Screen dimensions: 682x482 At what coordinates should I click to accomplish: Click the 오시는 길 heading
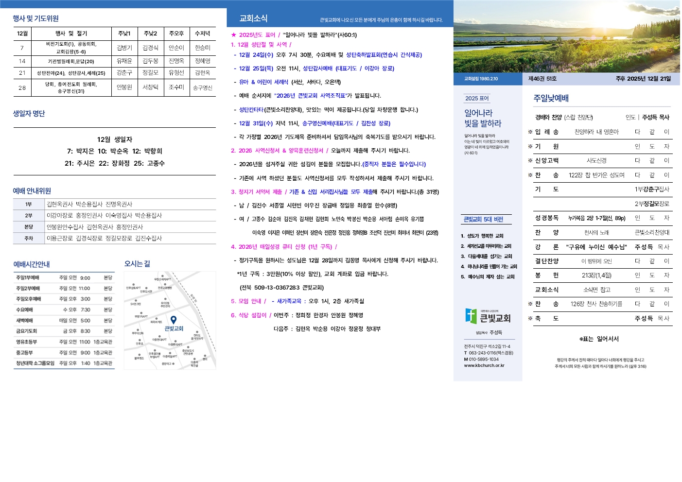coord(137,263)
